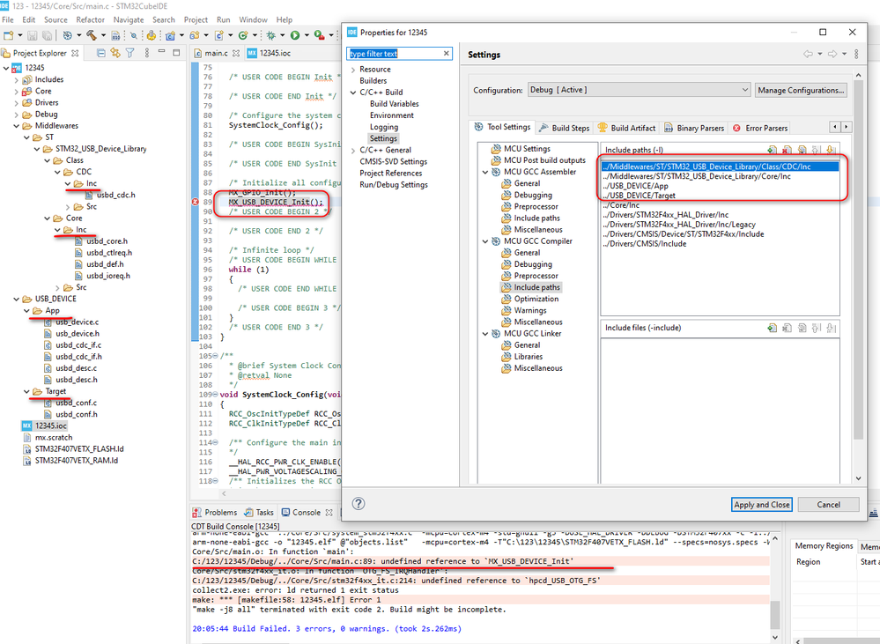Viewport: 880px width, 644px height.
Task: Click the New C source file toolbar icon
Action: [218, 35]
